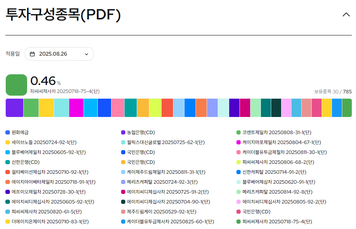The height and width of the screenshot is (229, 356).
Task: Select the mint green segment in the holdings bar
Action: (256, 108)
